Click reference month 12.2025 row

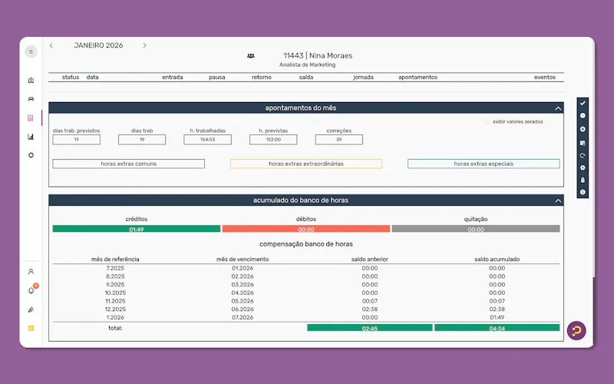point(115,310)
